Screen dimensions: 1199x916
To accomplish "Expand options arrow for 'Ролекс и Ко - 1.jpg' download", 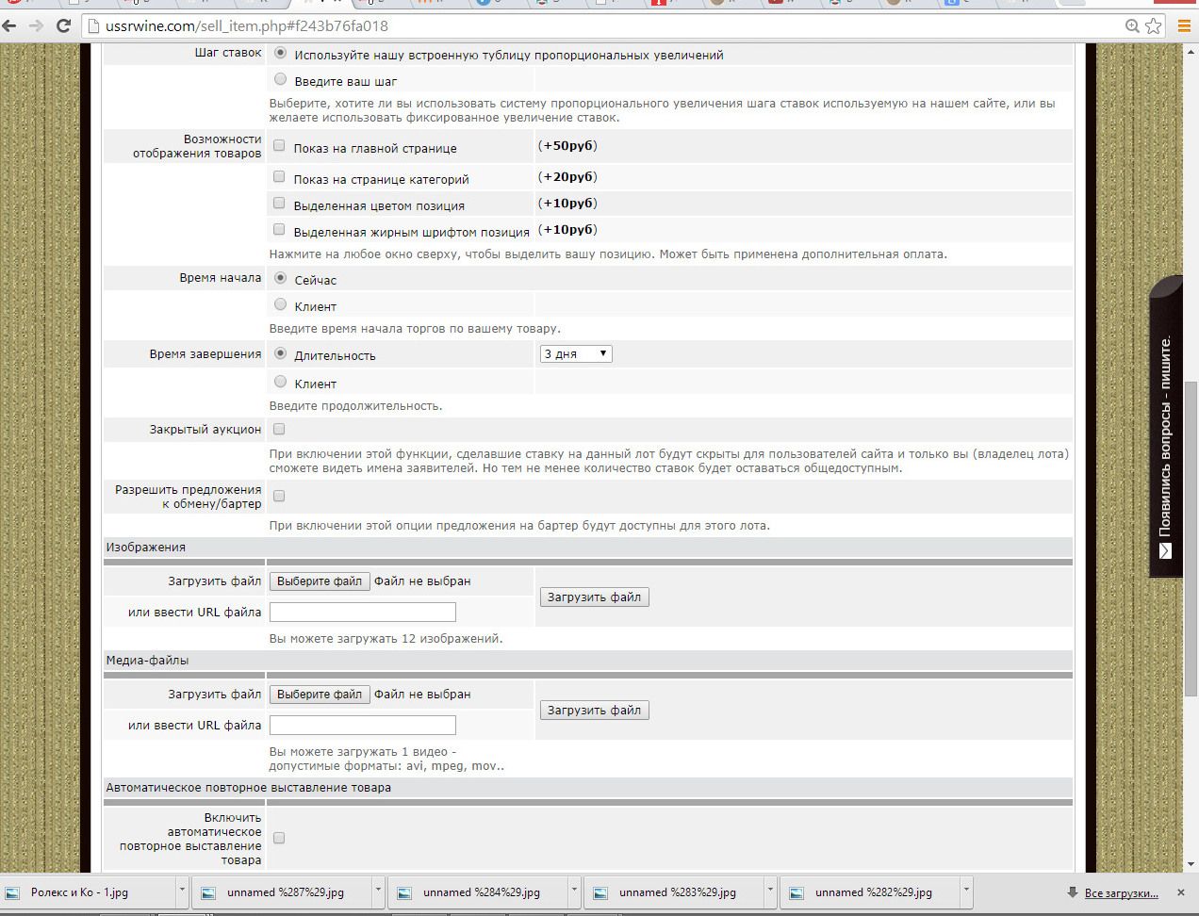I will pos(182,891).
